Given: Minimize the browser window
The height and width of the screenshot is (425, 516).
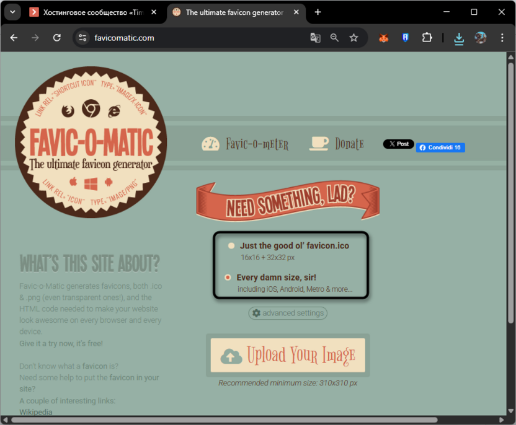Looking at the screenshot, I should coord(447,12).
